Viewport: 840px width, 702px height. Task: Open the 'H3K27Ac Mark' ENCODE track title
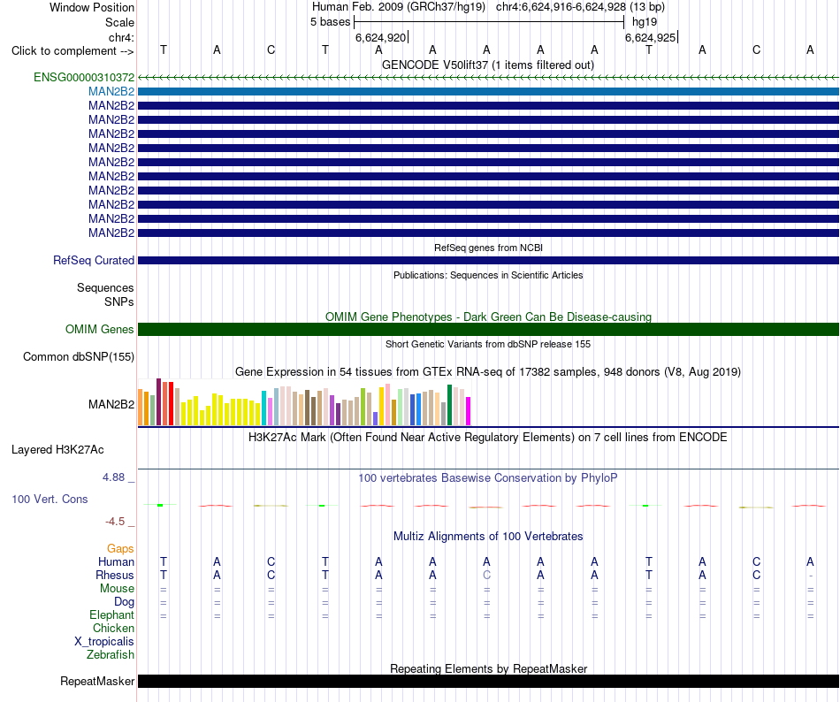[488, 438]
